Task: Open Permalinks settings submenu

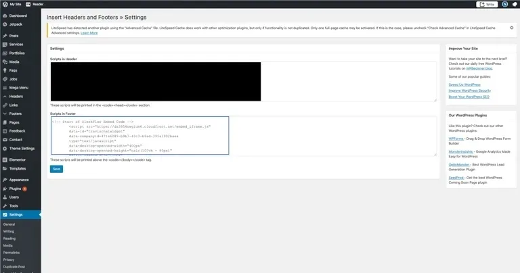Action: [x=12, y=253]
